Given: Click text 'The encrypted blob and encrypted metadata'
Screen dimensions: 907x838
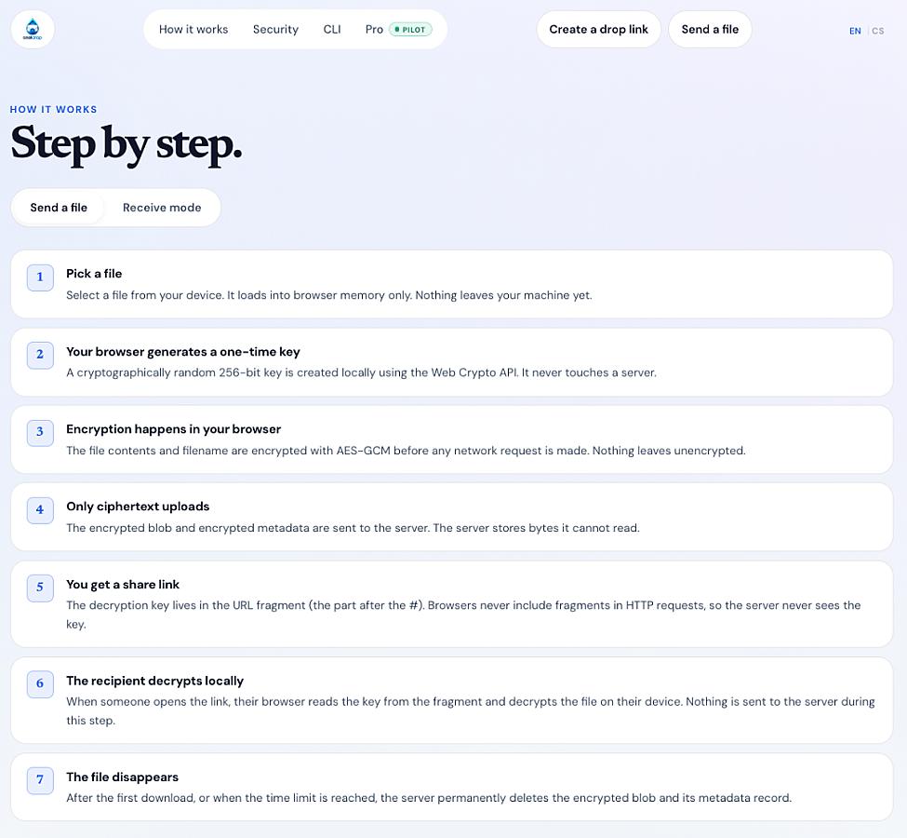Looking at the screenshot, I should tap(189, 528).
